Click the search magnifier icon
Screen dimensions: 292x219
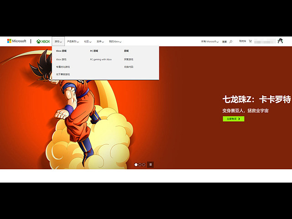[x=231, y=42]
